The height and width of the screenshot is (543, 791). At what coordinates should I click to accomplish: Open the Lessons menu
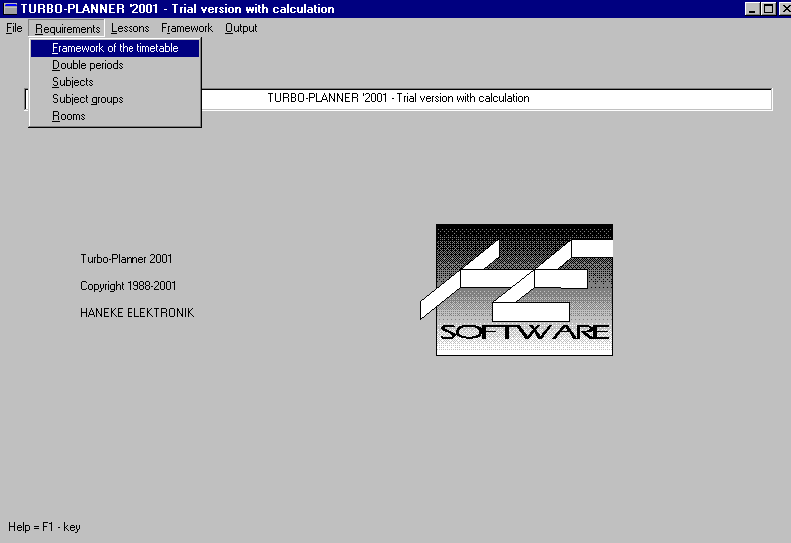point(131,28)
